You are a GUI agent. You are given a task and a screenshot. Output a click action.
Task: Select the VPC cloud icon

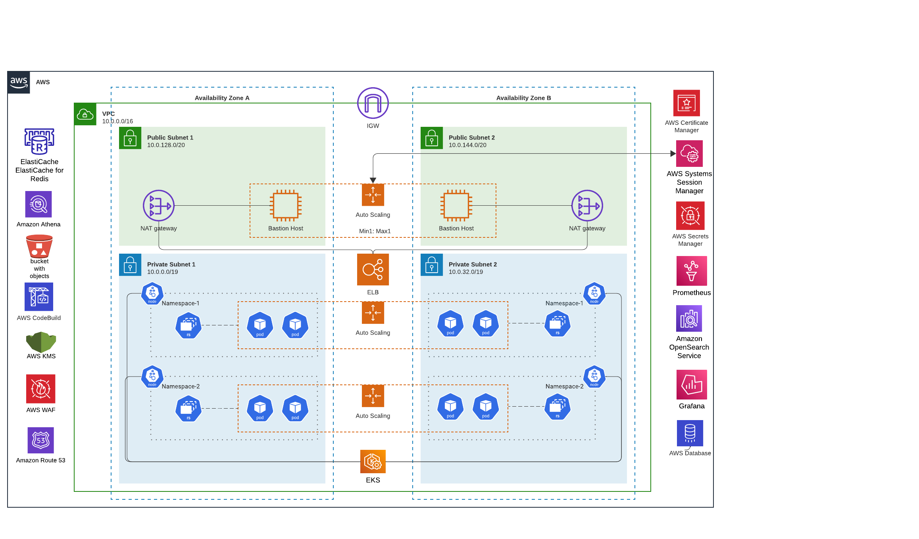click(85, 115)
